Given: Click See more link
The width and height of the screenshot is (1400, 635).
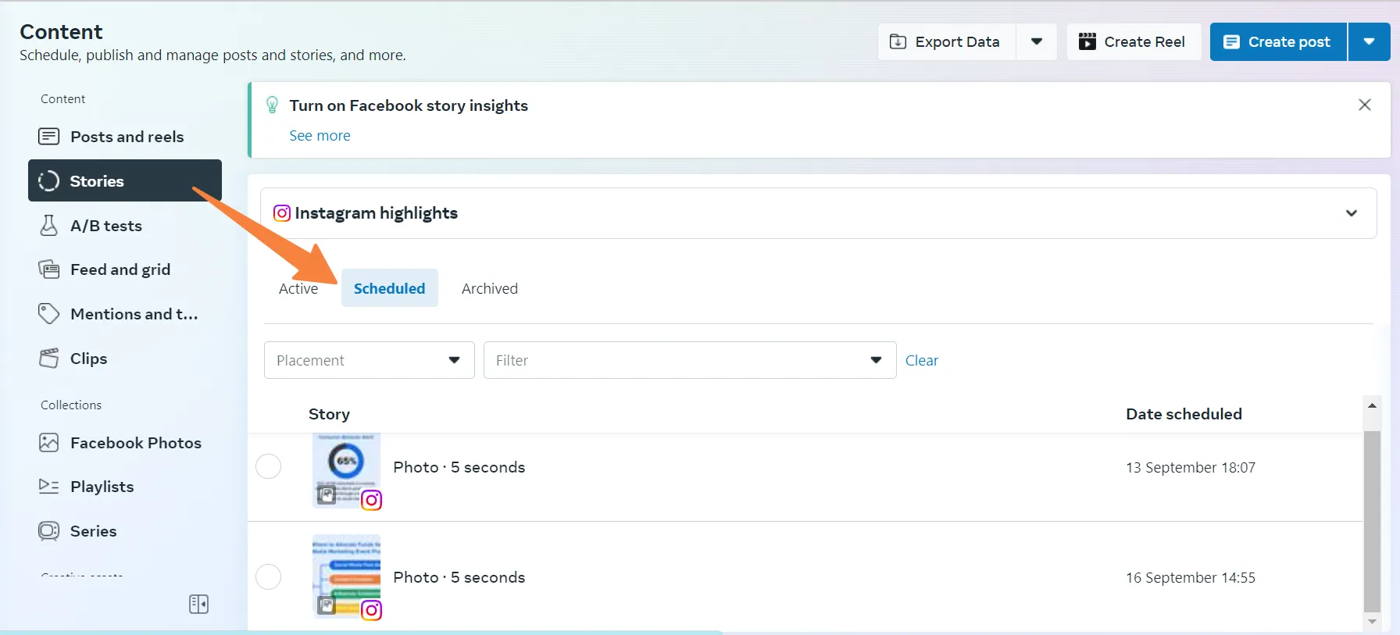Looking at the screenshot, I should [x=320, y=136].
